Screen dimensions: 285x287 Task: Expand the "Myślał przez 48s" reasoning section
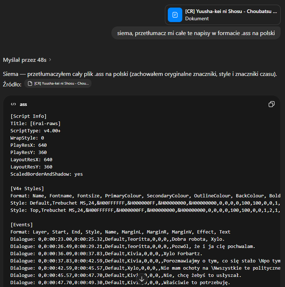[27, 60]
